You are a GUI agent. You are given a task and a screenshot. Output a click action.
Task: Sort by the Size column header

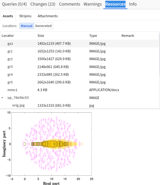41,36
